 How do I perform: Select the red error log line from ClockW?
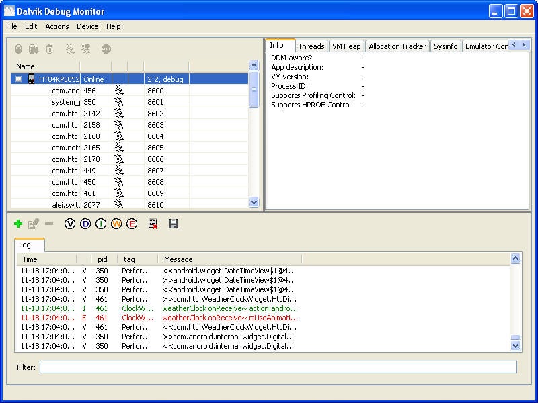(263, 318)
